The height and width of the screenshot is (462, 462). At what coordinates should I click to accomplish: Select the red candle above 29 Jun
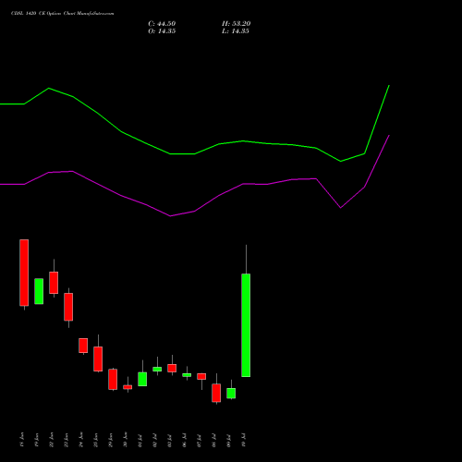coord(113,379)
